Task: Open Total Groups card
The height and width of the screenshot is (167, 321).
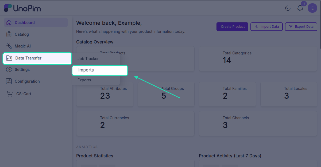Action: coord(166,94)
